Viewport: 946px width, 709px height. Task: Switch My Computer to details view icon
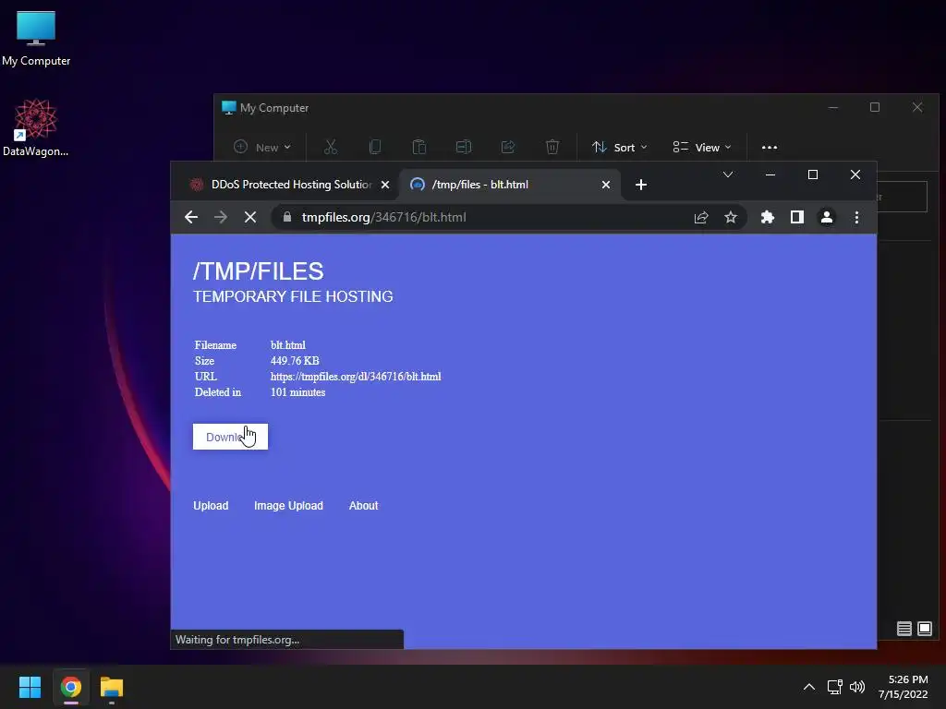point(904,629)
